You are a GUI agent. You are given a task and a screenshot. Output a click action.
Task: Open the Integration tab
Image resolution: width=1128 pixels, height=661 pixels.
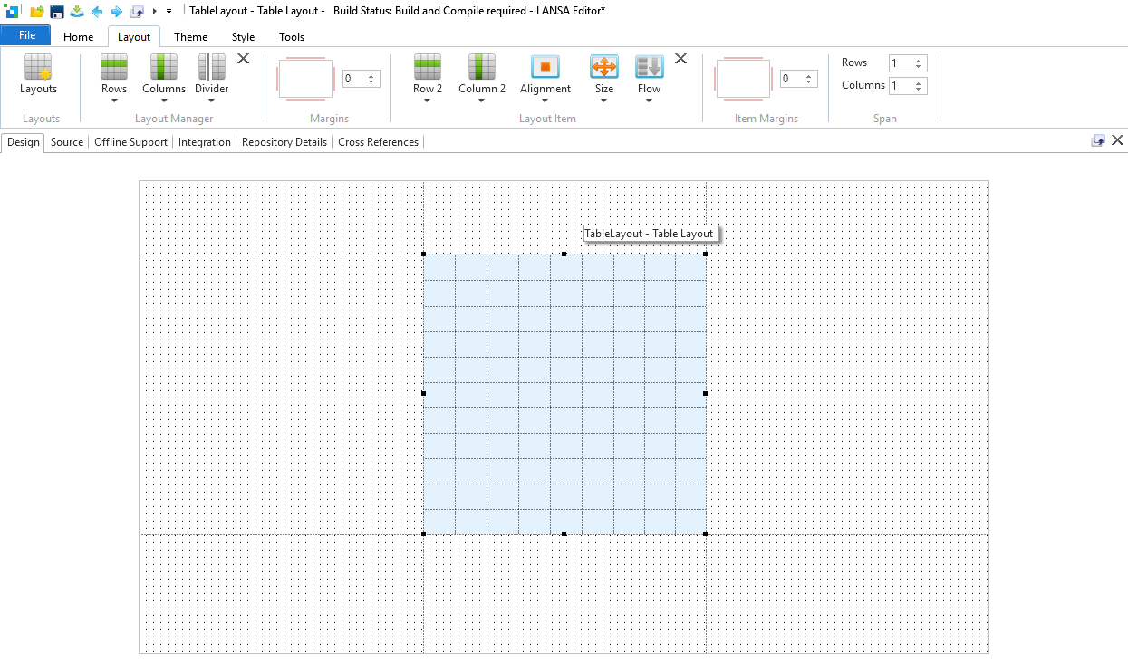click(205, 142)
